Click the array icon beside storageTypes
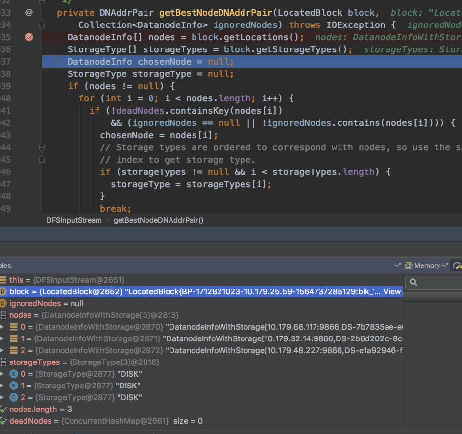Viewport: 462px width, 434px height. point(3,362)
